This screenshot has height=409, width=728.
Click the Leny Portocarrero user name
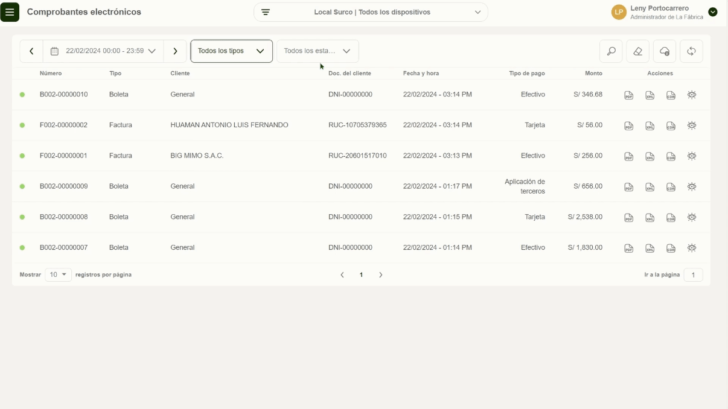pos(659,8)
